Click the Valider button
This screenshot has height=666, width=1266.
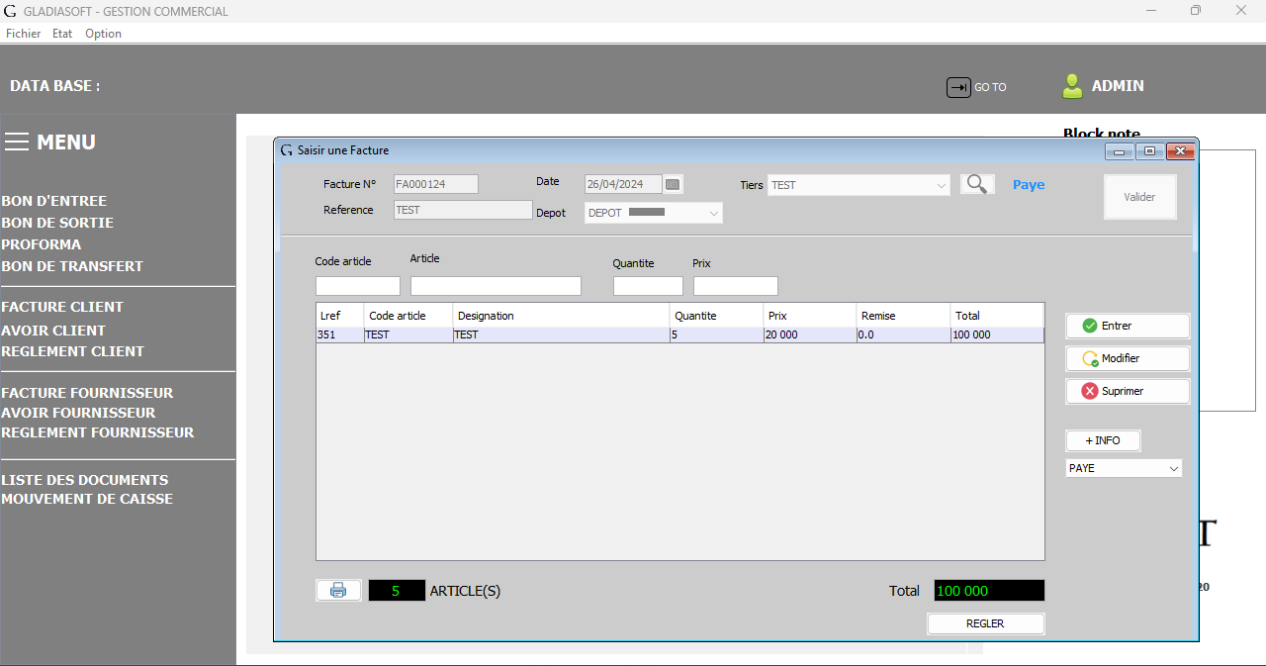(1139, 197)
